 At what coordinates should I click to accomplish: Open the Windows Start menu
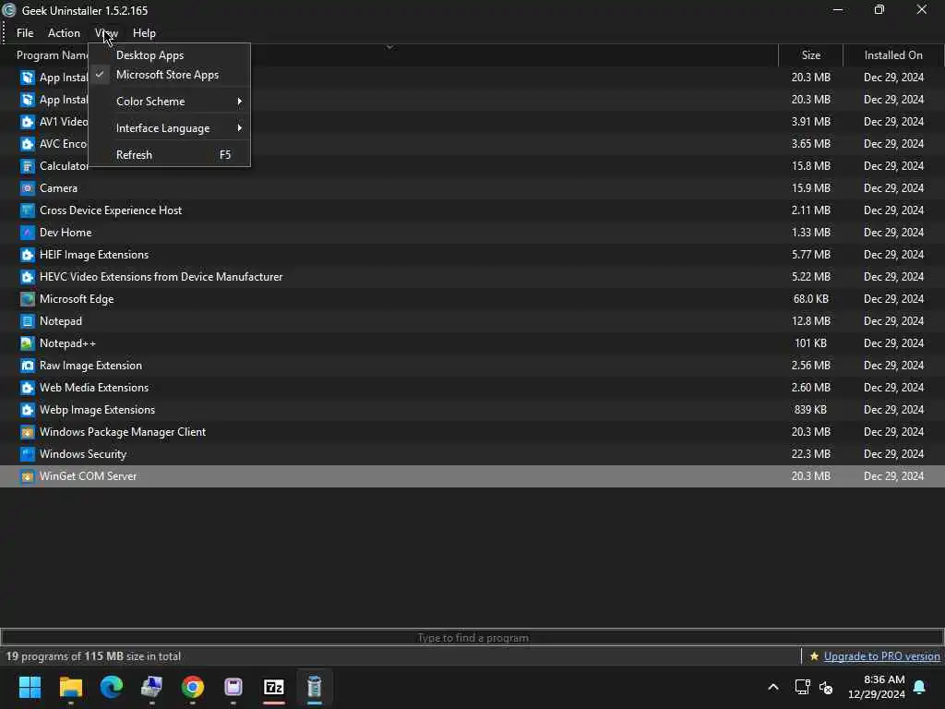30,687
